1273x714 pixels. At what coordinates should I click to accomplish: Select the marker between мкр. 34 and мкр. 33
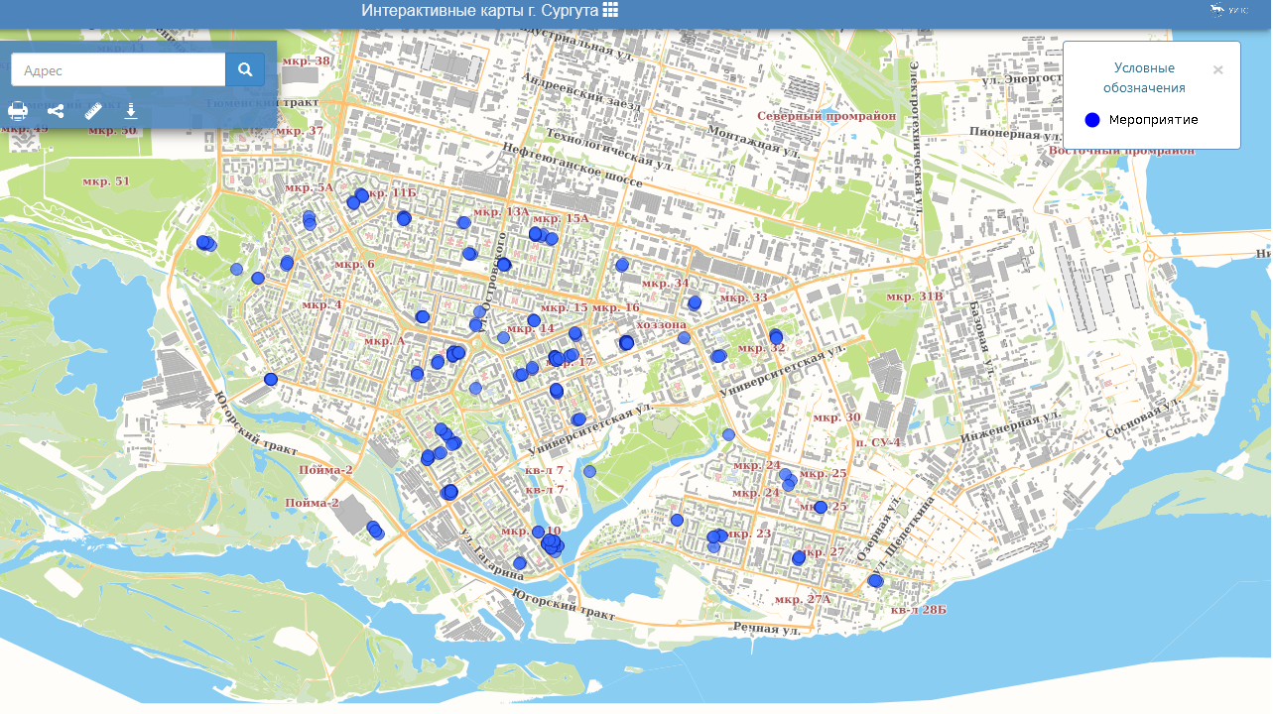coord(695,302)
